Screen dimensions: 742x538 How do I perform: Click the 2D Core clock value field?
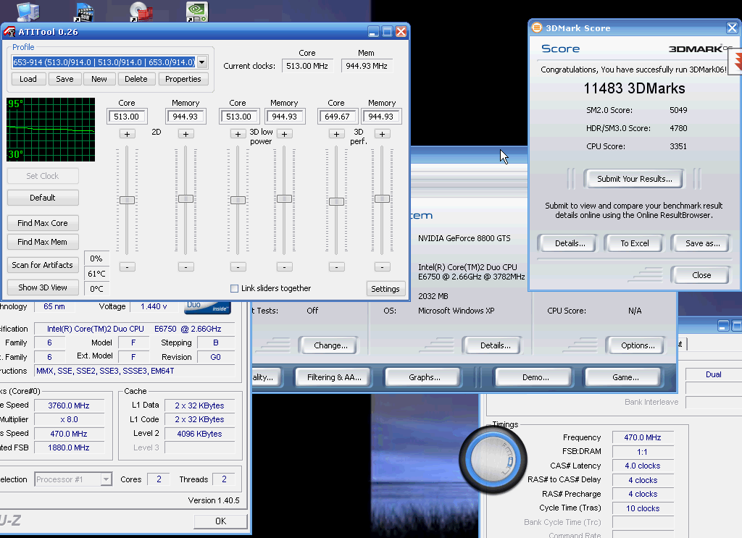[x=127, y=117]
